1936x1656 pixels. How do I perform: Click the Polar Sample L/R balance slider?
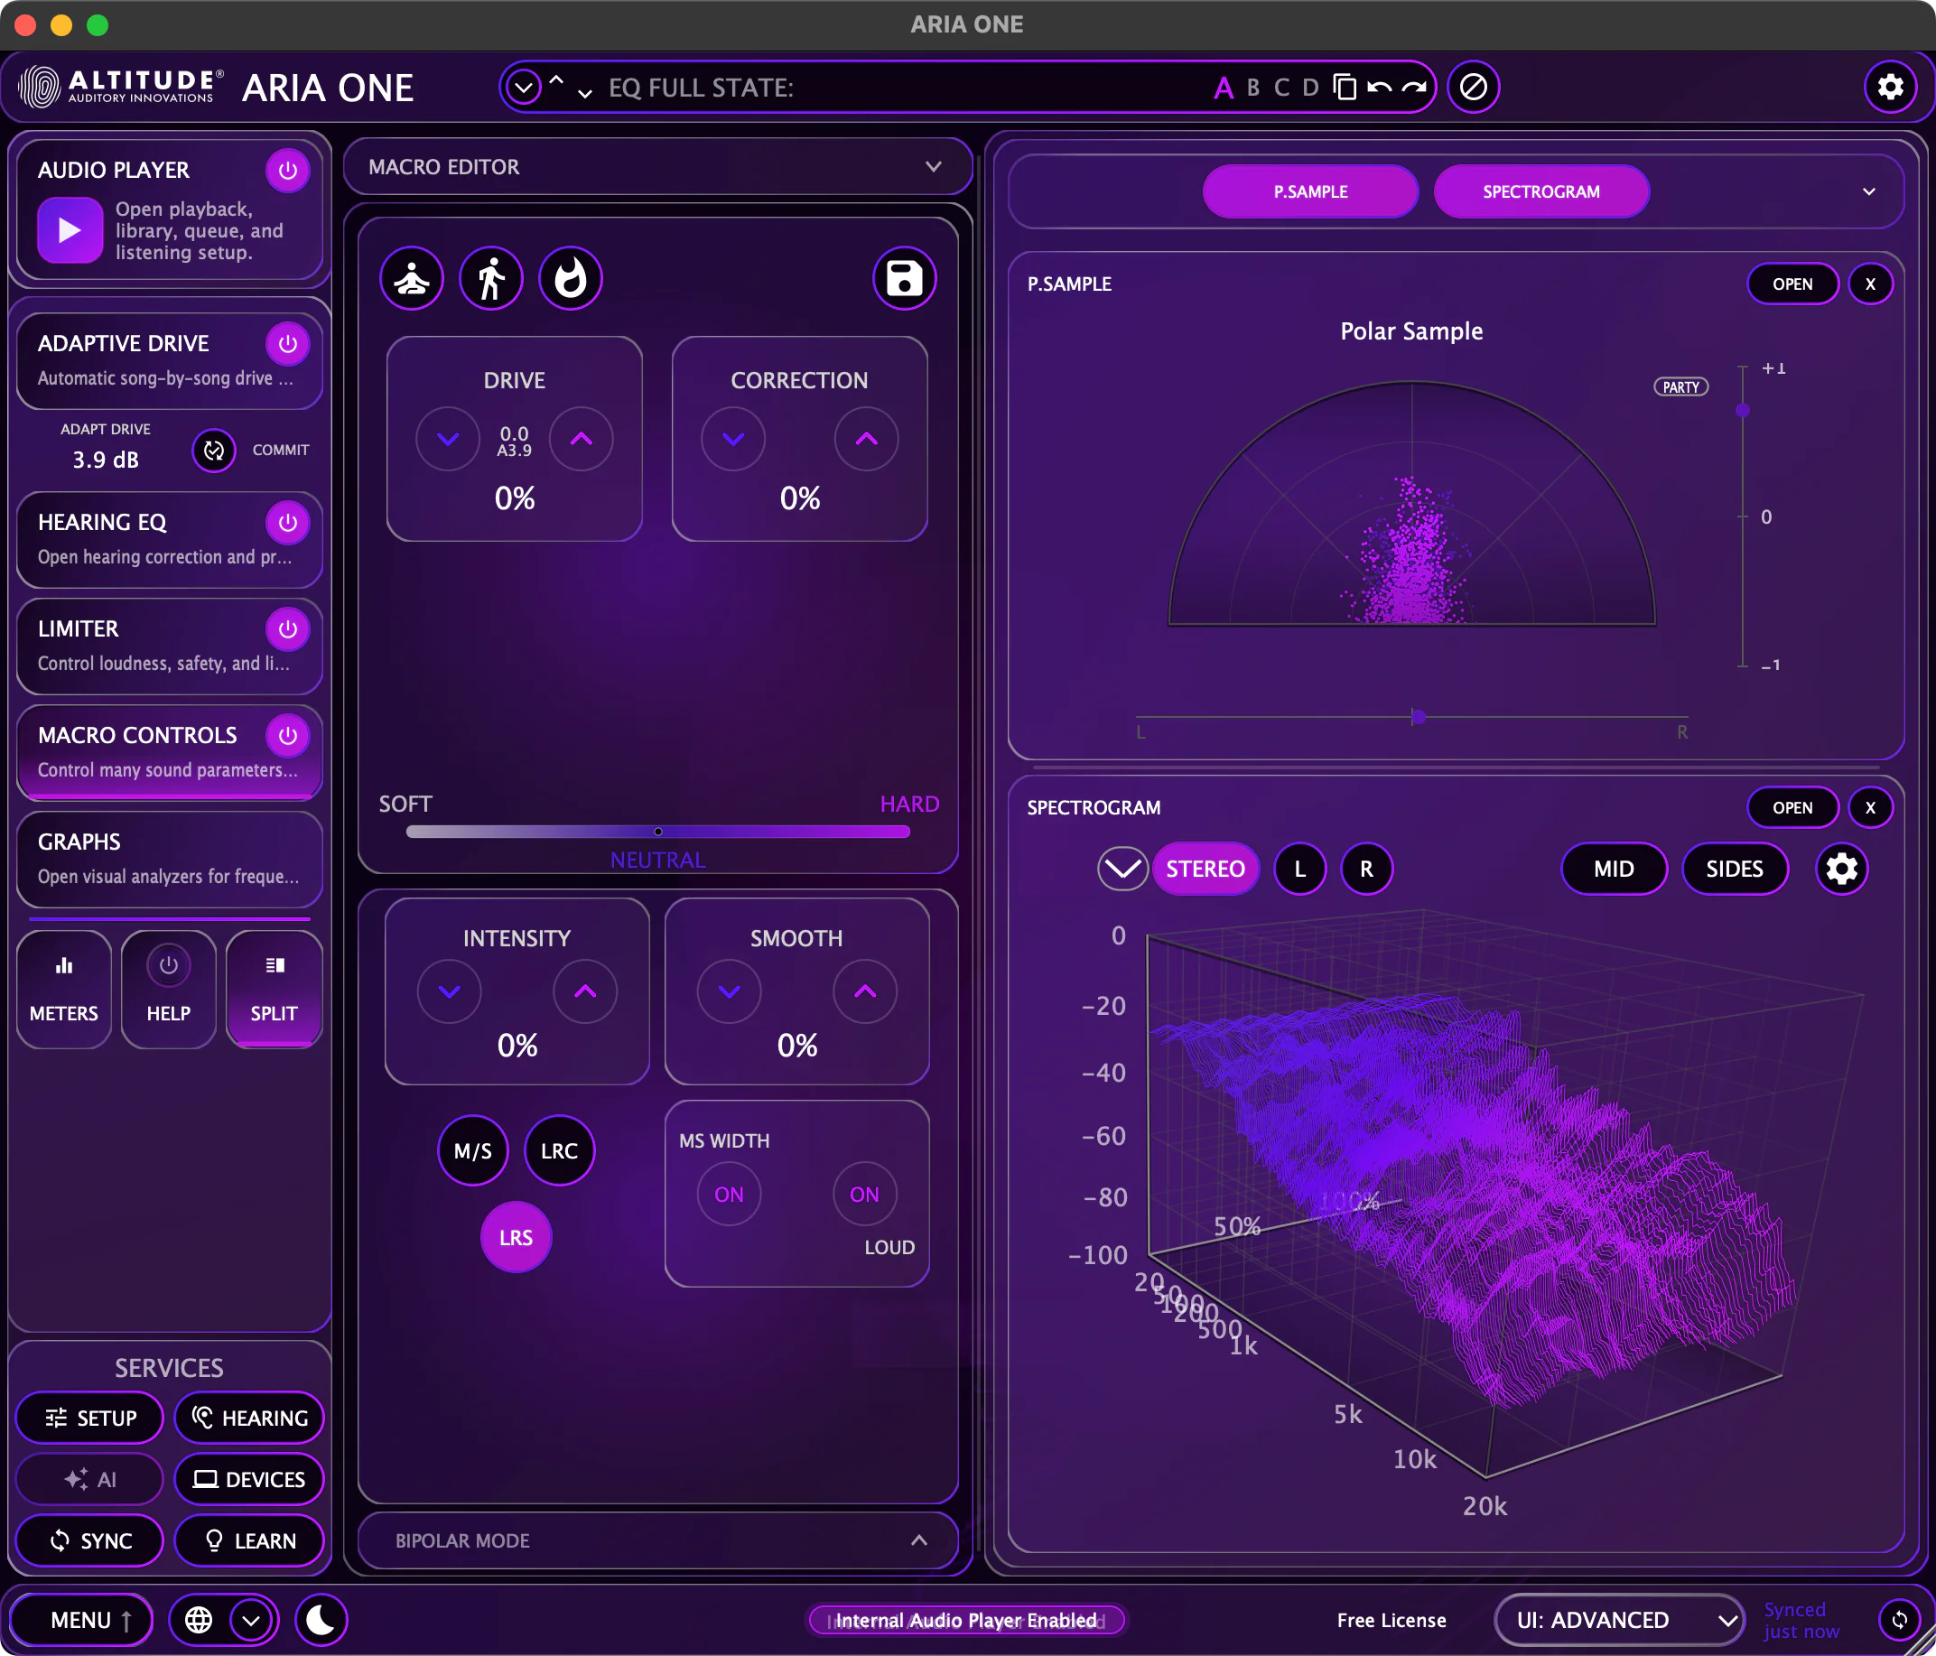[x=1412, y=718]
